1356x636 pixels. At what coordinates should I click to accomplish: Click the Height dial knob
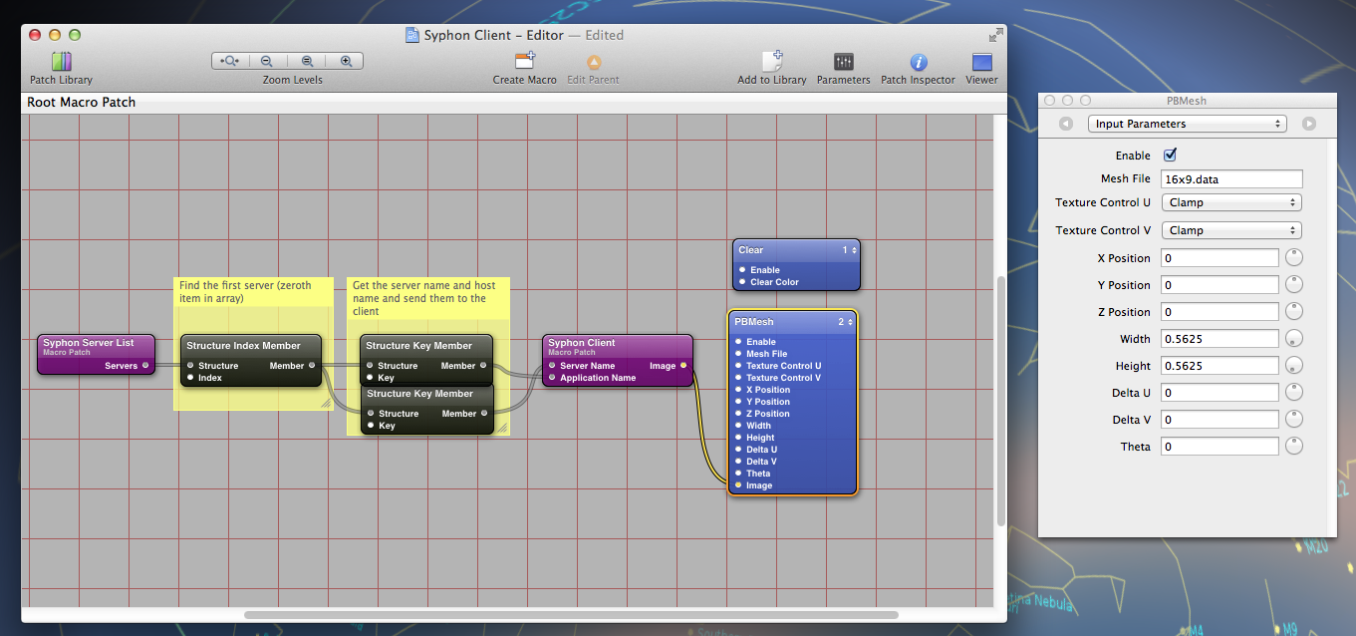[1293, 366]
